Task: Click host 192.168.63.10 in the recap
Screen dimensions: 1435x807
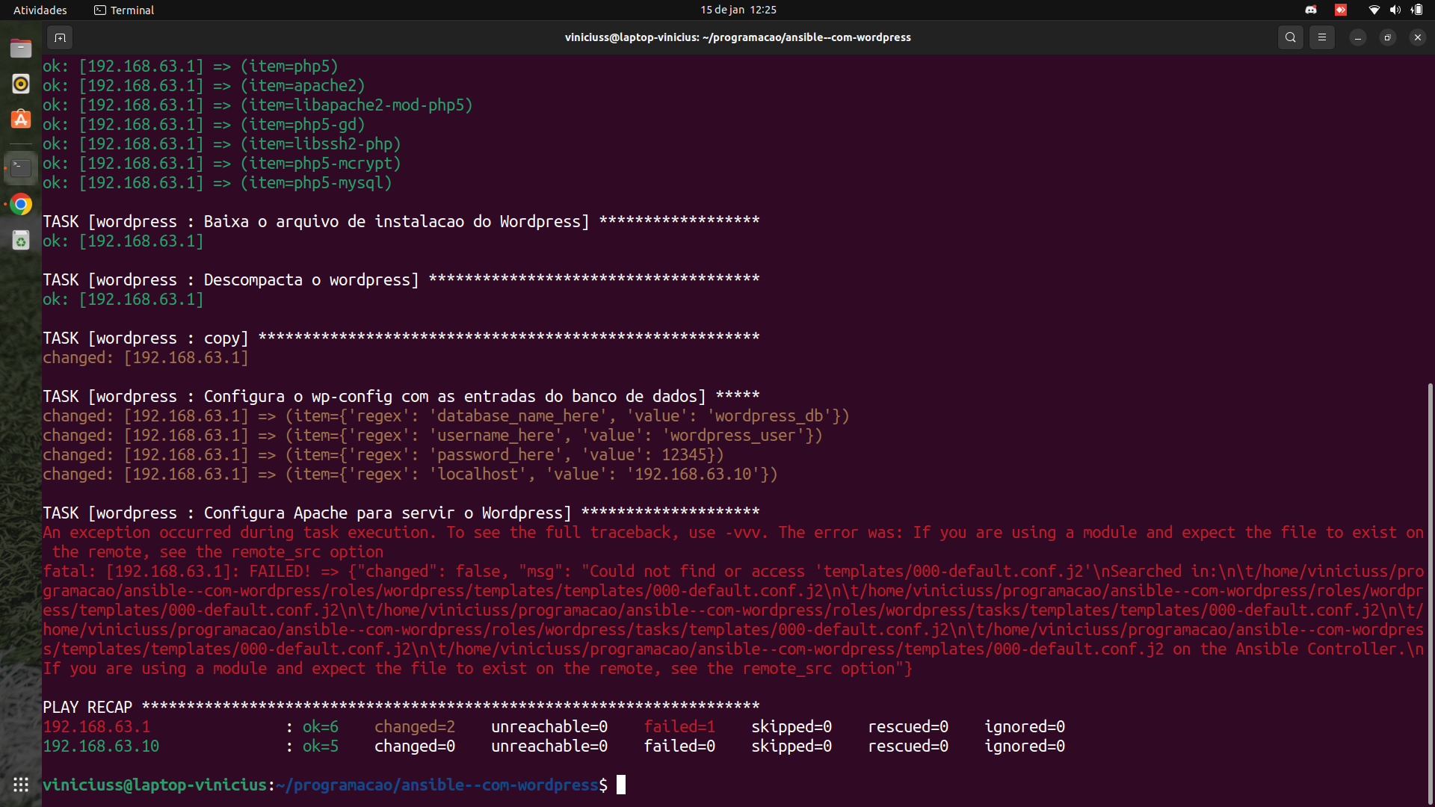Action: click(101, 746)
